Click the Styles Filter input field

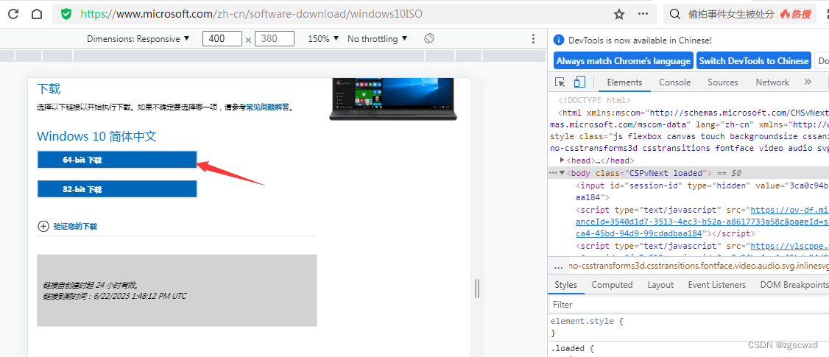[688, 304]
